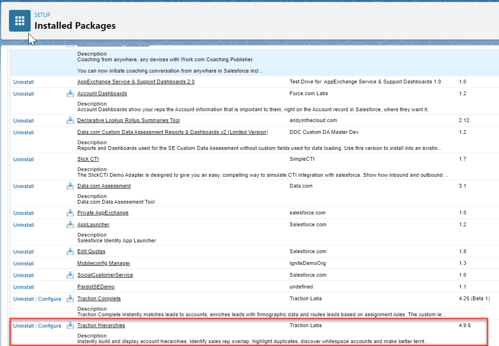Click the download icon beside Data.com Assessment
Viewport: 499px width, 346px height.
coord(70,186)
